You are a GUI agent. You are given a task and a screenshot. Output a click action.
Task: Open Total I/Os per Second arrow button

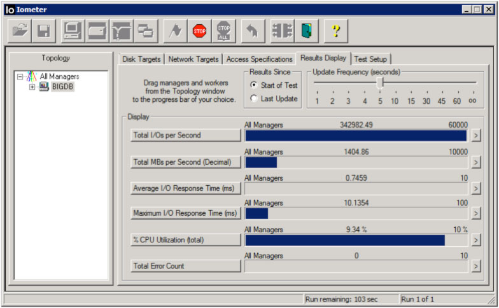click(x=476, y=136)
